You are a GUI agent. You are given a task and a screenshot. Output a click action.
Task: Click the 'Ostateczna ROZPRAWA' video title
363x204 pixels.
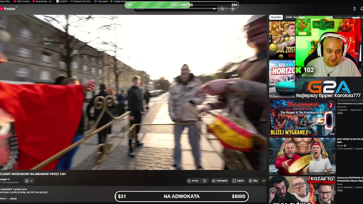click(x=350, y=179)
